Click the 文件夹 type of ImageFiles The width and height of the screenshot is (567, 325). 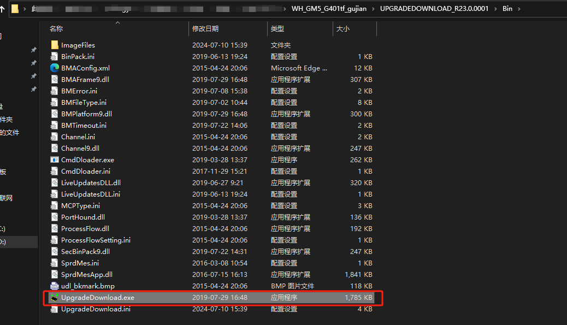281,45
